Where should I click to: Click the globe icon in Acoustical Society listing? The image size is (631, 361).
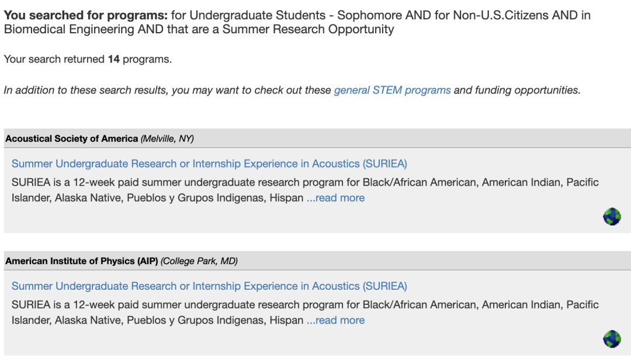click(612, 217)
